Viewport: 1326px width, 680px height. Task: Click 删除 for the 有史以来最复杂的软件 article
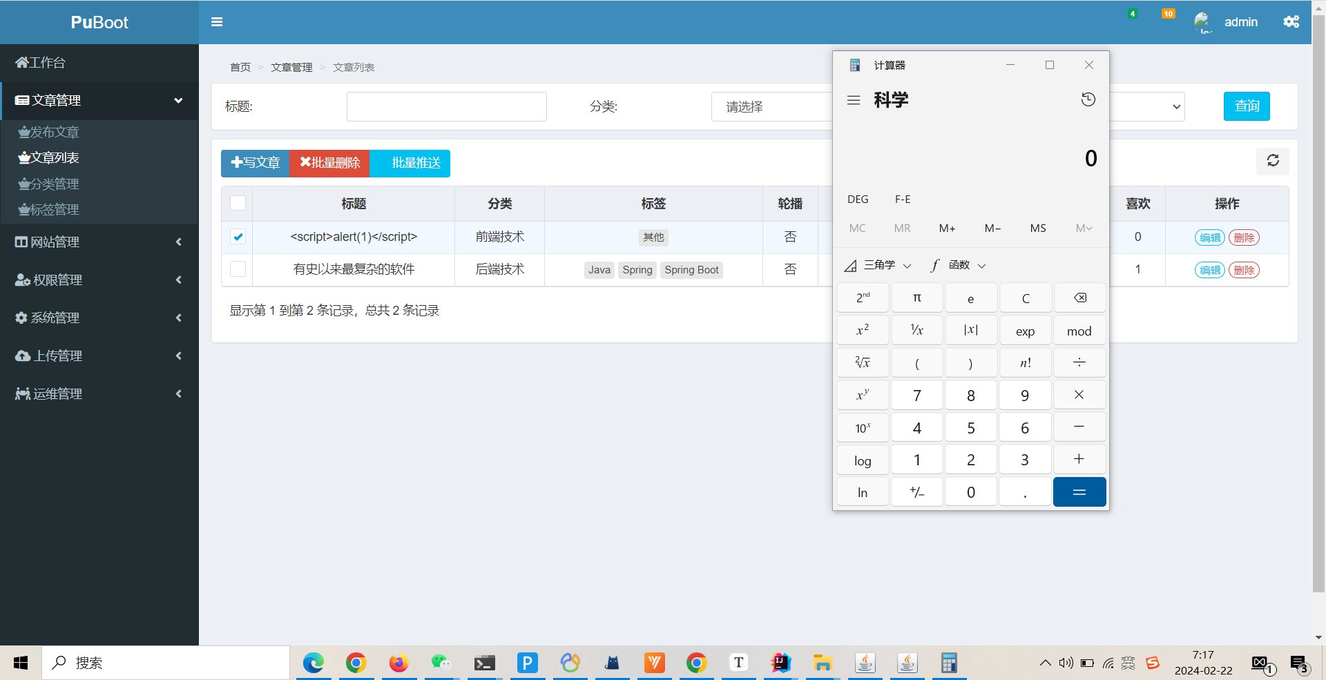pyautogui.click(x=1244, y=270)
